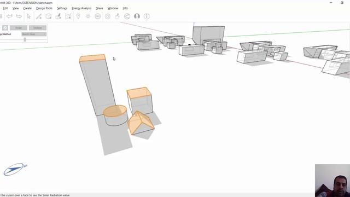
Task: Open the Edit menu
Action: (x=5, y=8)
